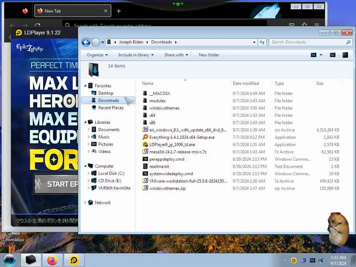The image size is (356, 267).
Task: Expand the Music library node
Action: (89, 137)
